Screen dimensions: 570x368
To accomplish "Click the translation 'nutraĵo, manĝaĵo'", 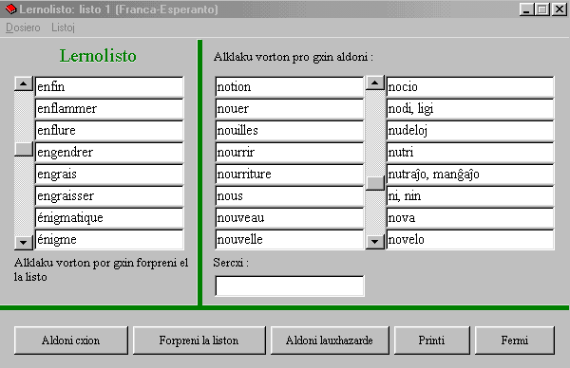I will point(470,174).
